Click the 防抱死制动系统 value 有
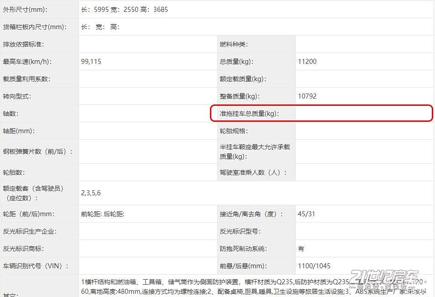This screenshot has height=297, width=435. [301, 249]
